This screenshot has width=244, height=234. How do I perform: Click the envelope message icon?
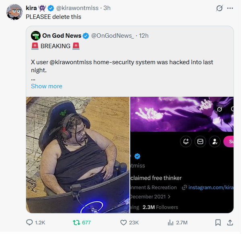tap(200, 141)
